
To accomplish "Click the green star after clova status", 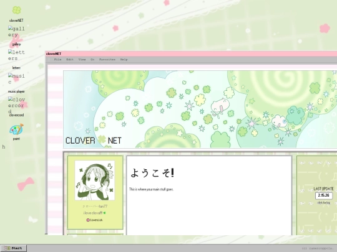I will click(x=104, y=213).
